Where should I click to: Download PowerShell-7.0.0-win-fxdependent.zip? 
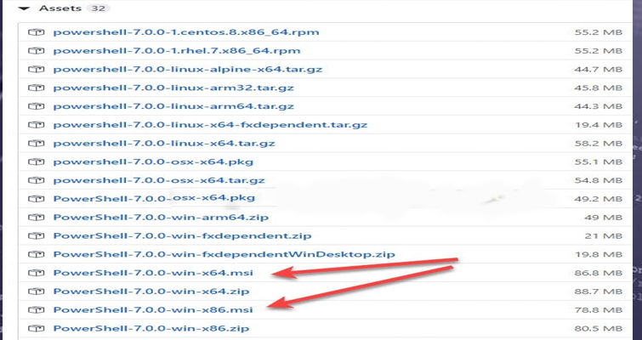182,236
